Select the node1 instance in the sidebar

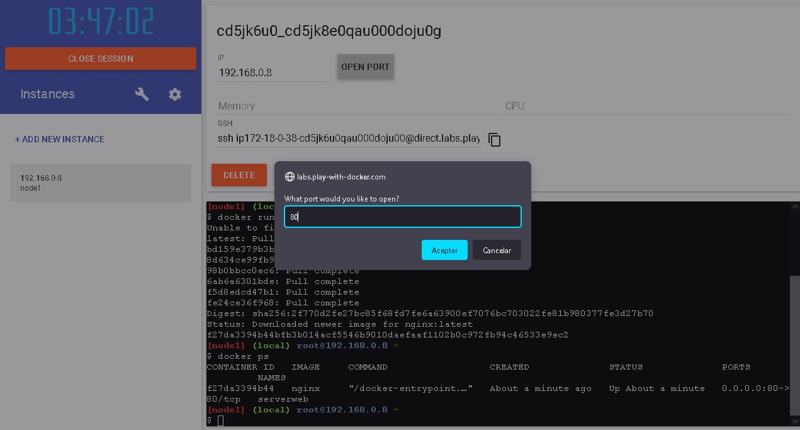(101, 183)
